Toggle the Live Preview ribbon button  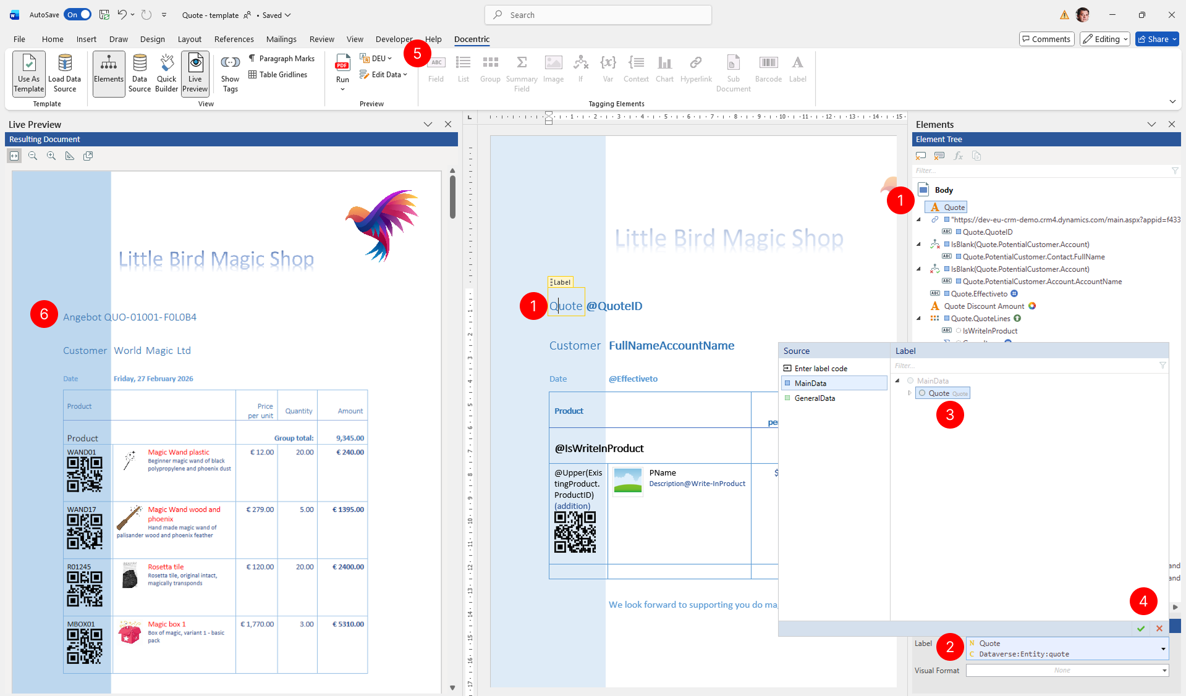[195, 73]
